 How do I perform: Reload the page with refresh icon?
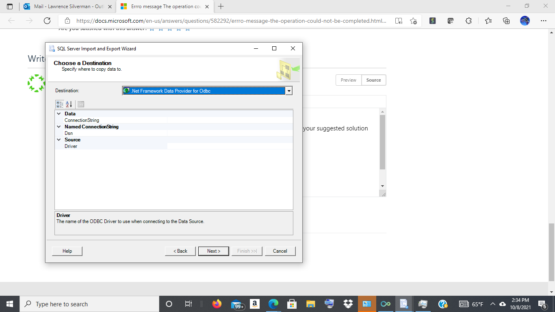[x=47, y=21]
